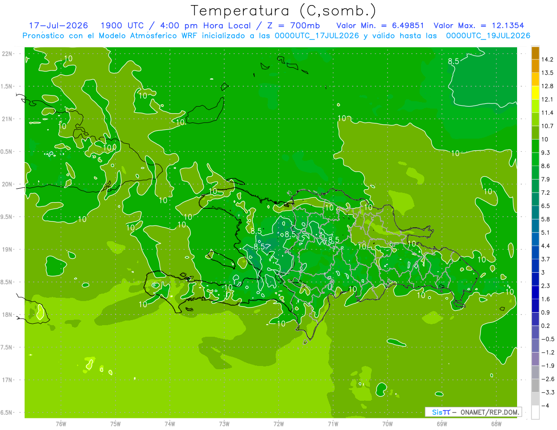557x430 pixels.
Task: Click the ONAMET/REP.DOM. credit label
Action: 489,412
